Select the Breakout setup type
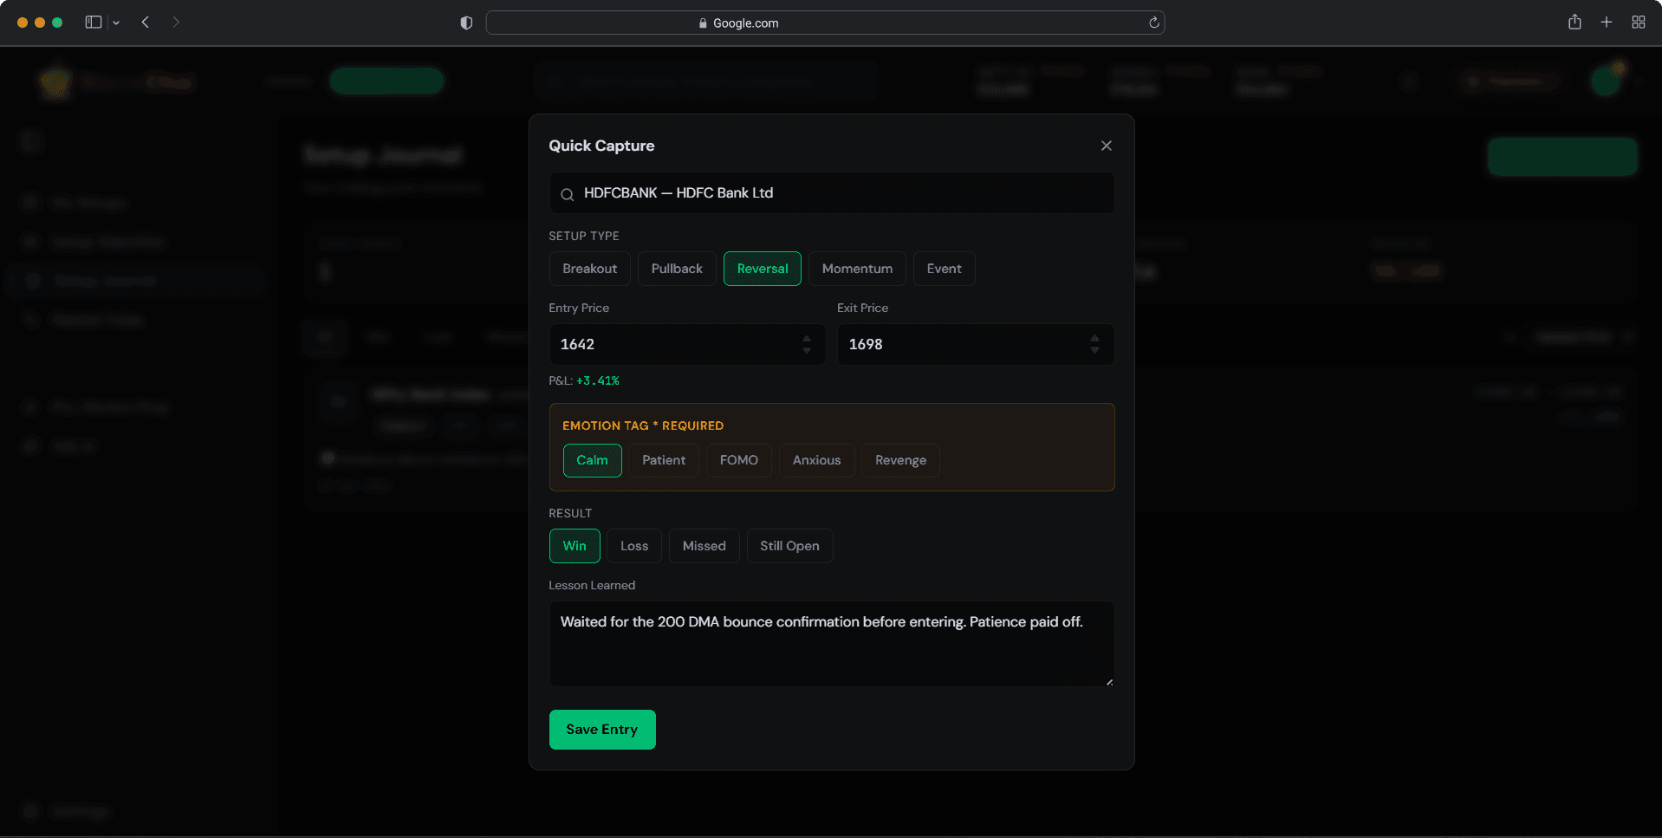Viewport: 1662px width, 838px height. [x=589, y=269]
